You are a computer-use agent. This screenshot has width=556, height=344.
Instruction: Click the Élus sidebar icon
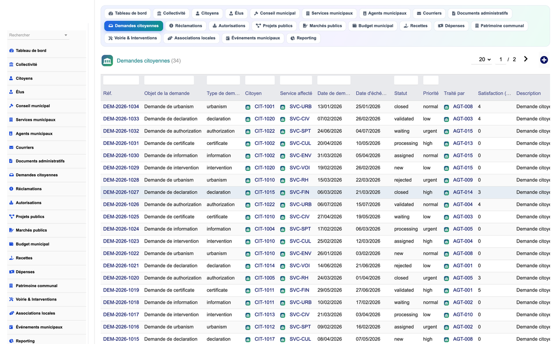(x=11, y=92)
